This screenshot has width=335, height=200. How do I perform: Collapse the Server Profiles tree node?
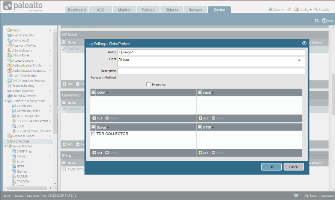(5, 146)
